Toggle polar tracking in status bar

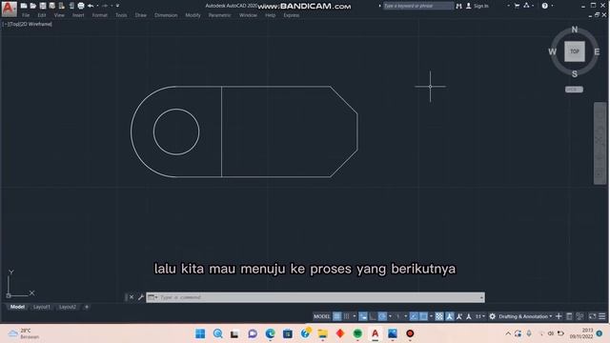382,316
